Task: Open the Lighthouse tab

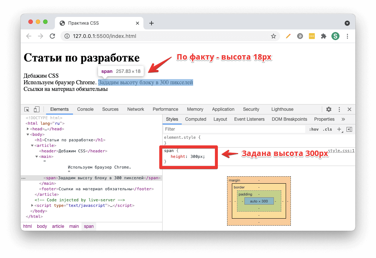Action: (x=282, y=109)
